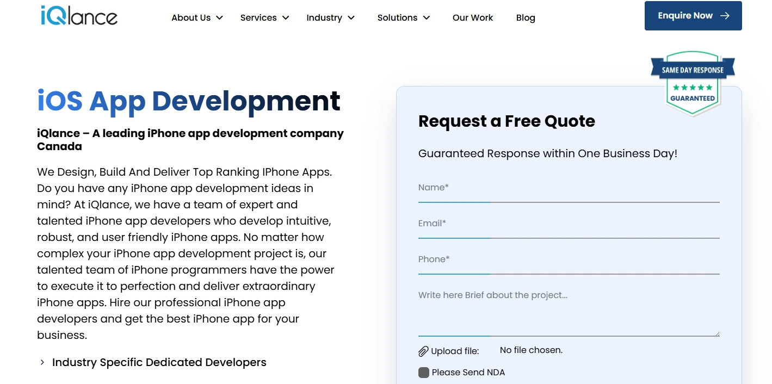Viewport: 772px width, 384px height.
Task: Open the Blog page
Action: click(x=526, y=17)
